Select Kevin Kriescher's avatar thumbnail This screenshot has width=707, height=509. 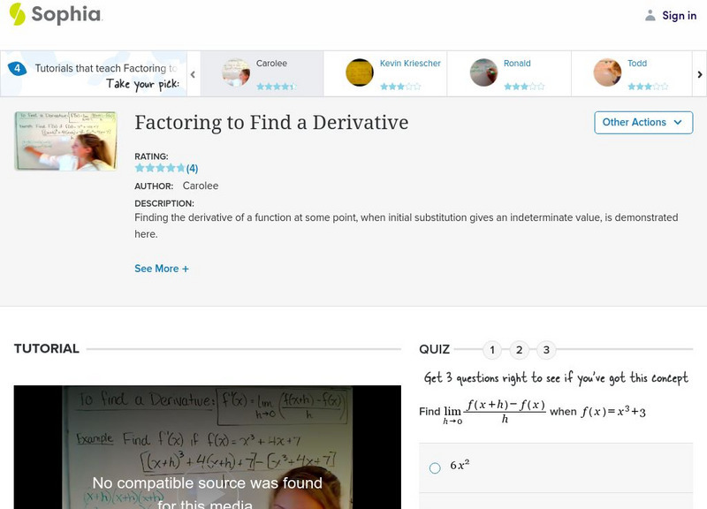click(x=360, y=72)
